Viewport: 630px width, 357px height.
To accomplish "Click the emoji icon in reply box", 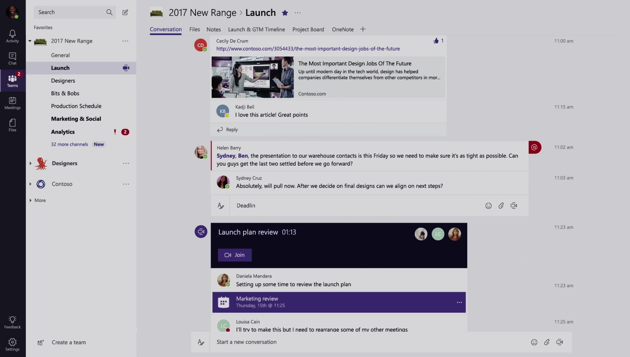I will 489,206.
